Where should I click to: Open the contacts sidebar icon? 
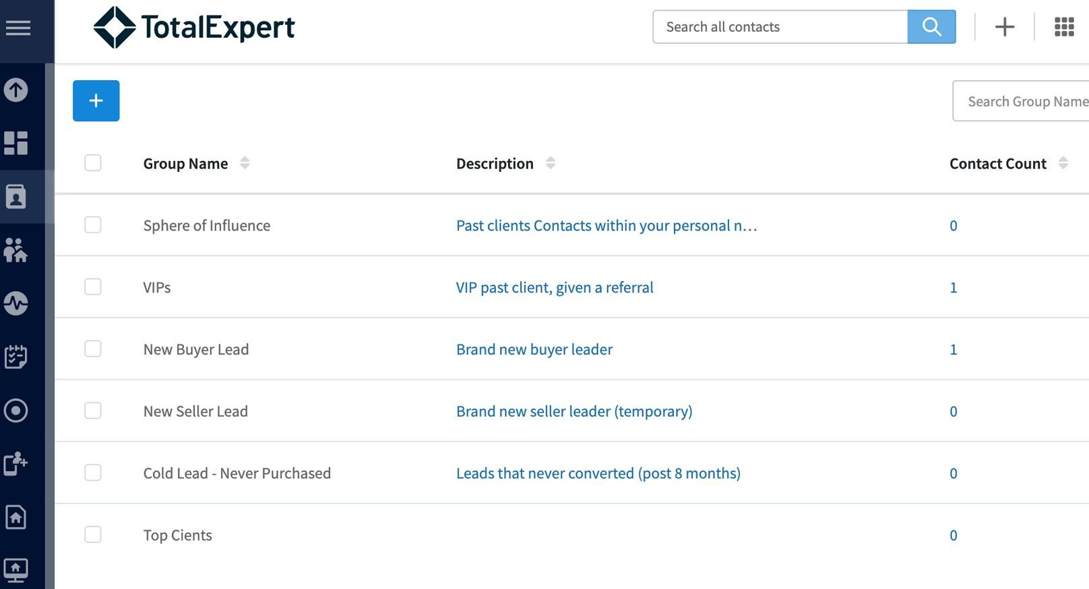16,197
